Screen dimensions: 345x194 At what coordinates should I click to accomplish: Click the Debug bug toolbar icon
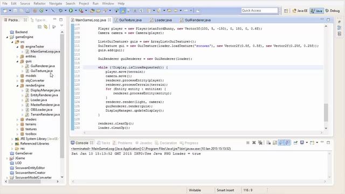click(60, 11)
